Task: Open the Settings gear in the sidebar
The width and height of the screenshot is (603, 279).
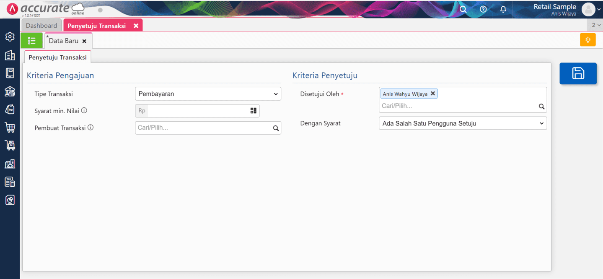Action: (10, 37)
